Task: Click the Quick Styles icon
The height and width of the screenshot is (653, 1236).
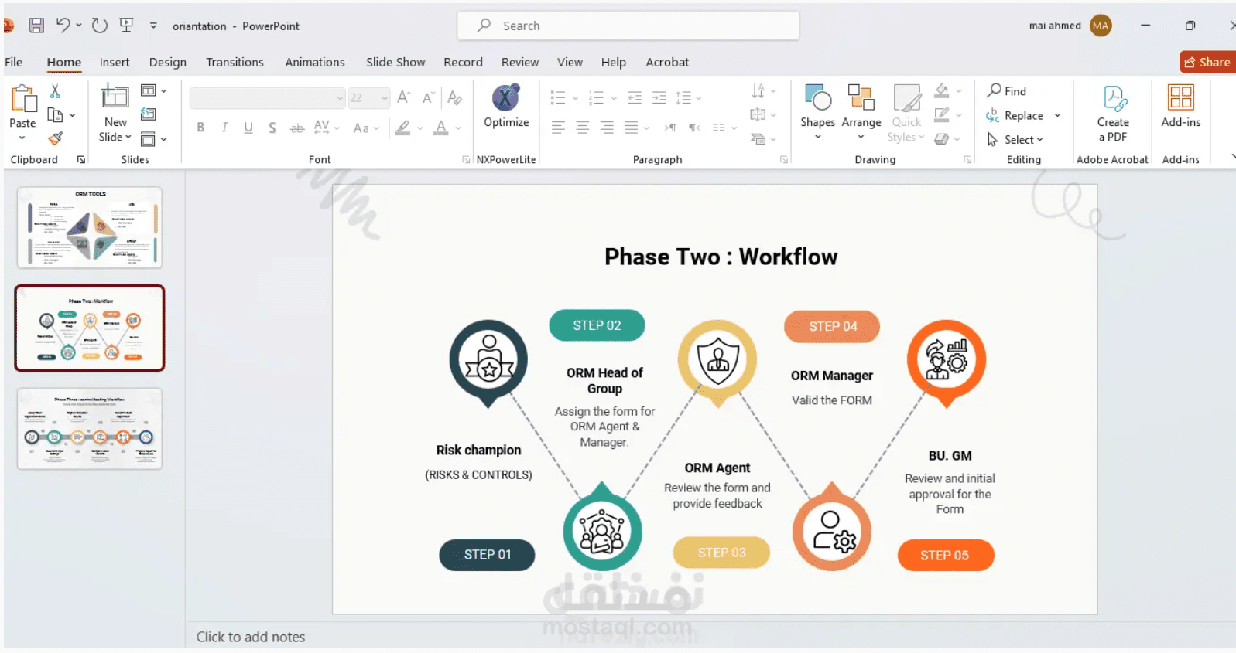Action: click(x=906, y=98)
